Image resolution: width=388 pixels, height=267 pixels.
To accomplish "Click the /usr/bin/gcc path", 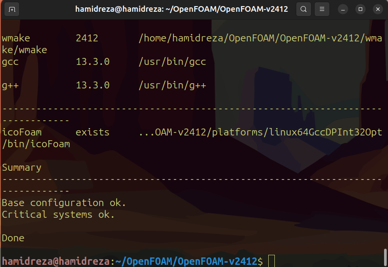I will [x=172, y=62].
